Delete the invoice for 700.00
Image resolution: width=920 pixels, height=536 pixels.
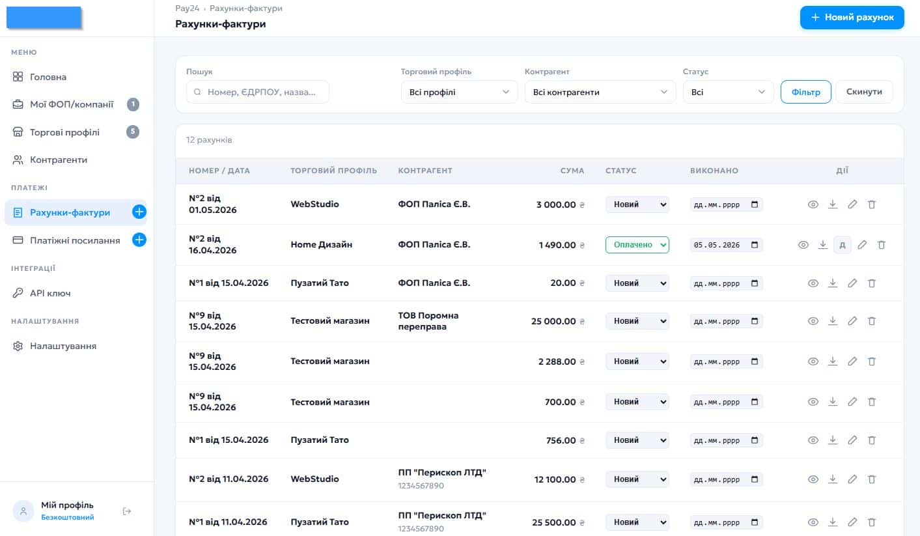872,402
